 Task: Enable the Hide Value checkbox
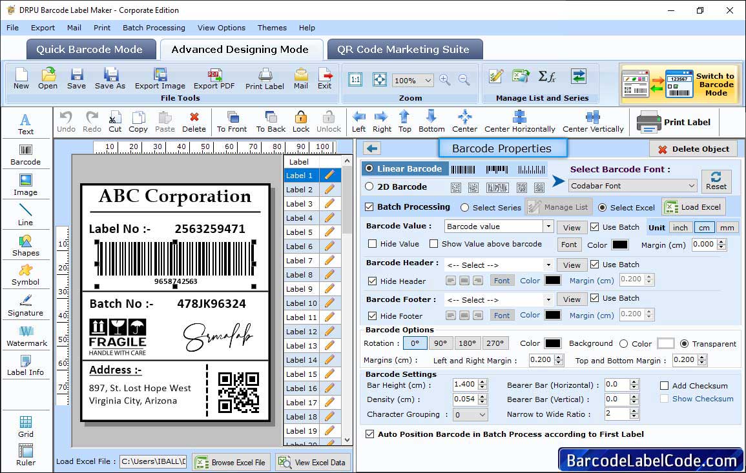[x=373, y=244]
